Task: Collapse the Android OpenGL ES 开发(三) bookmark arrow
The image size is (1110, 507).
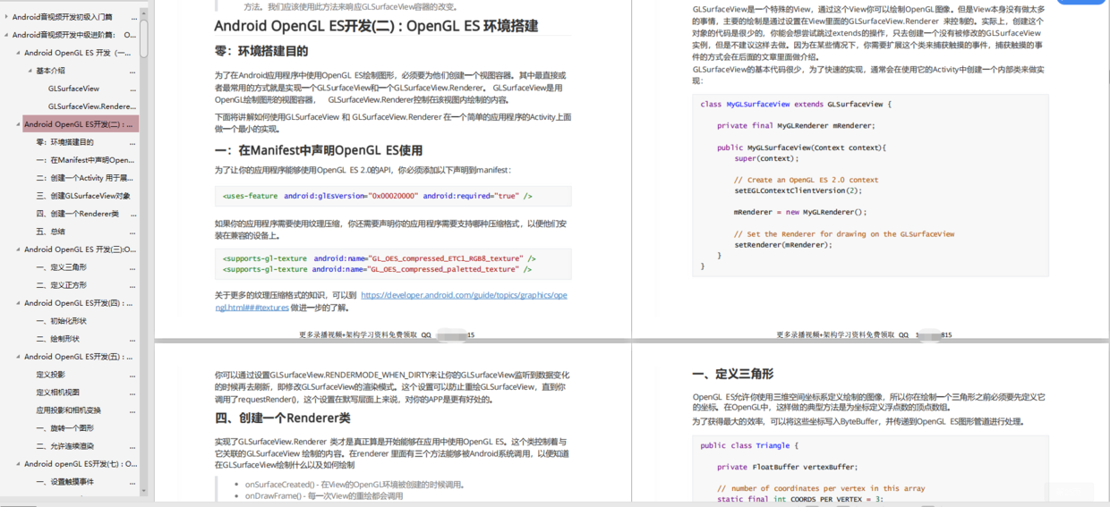Action: (18, 249)
